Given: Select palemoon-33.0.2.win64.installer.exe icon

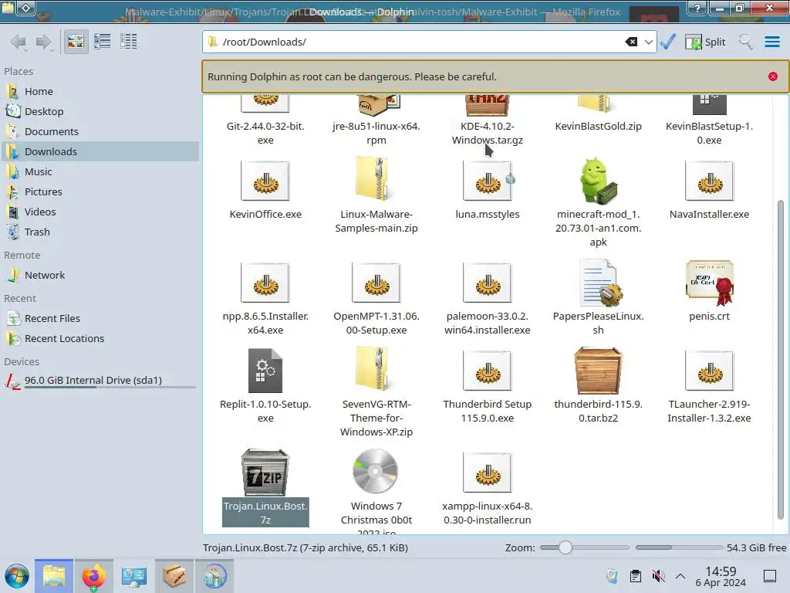Looking at the screenshot, I should 488,283.
